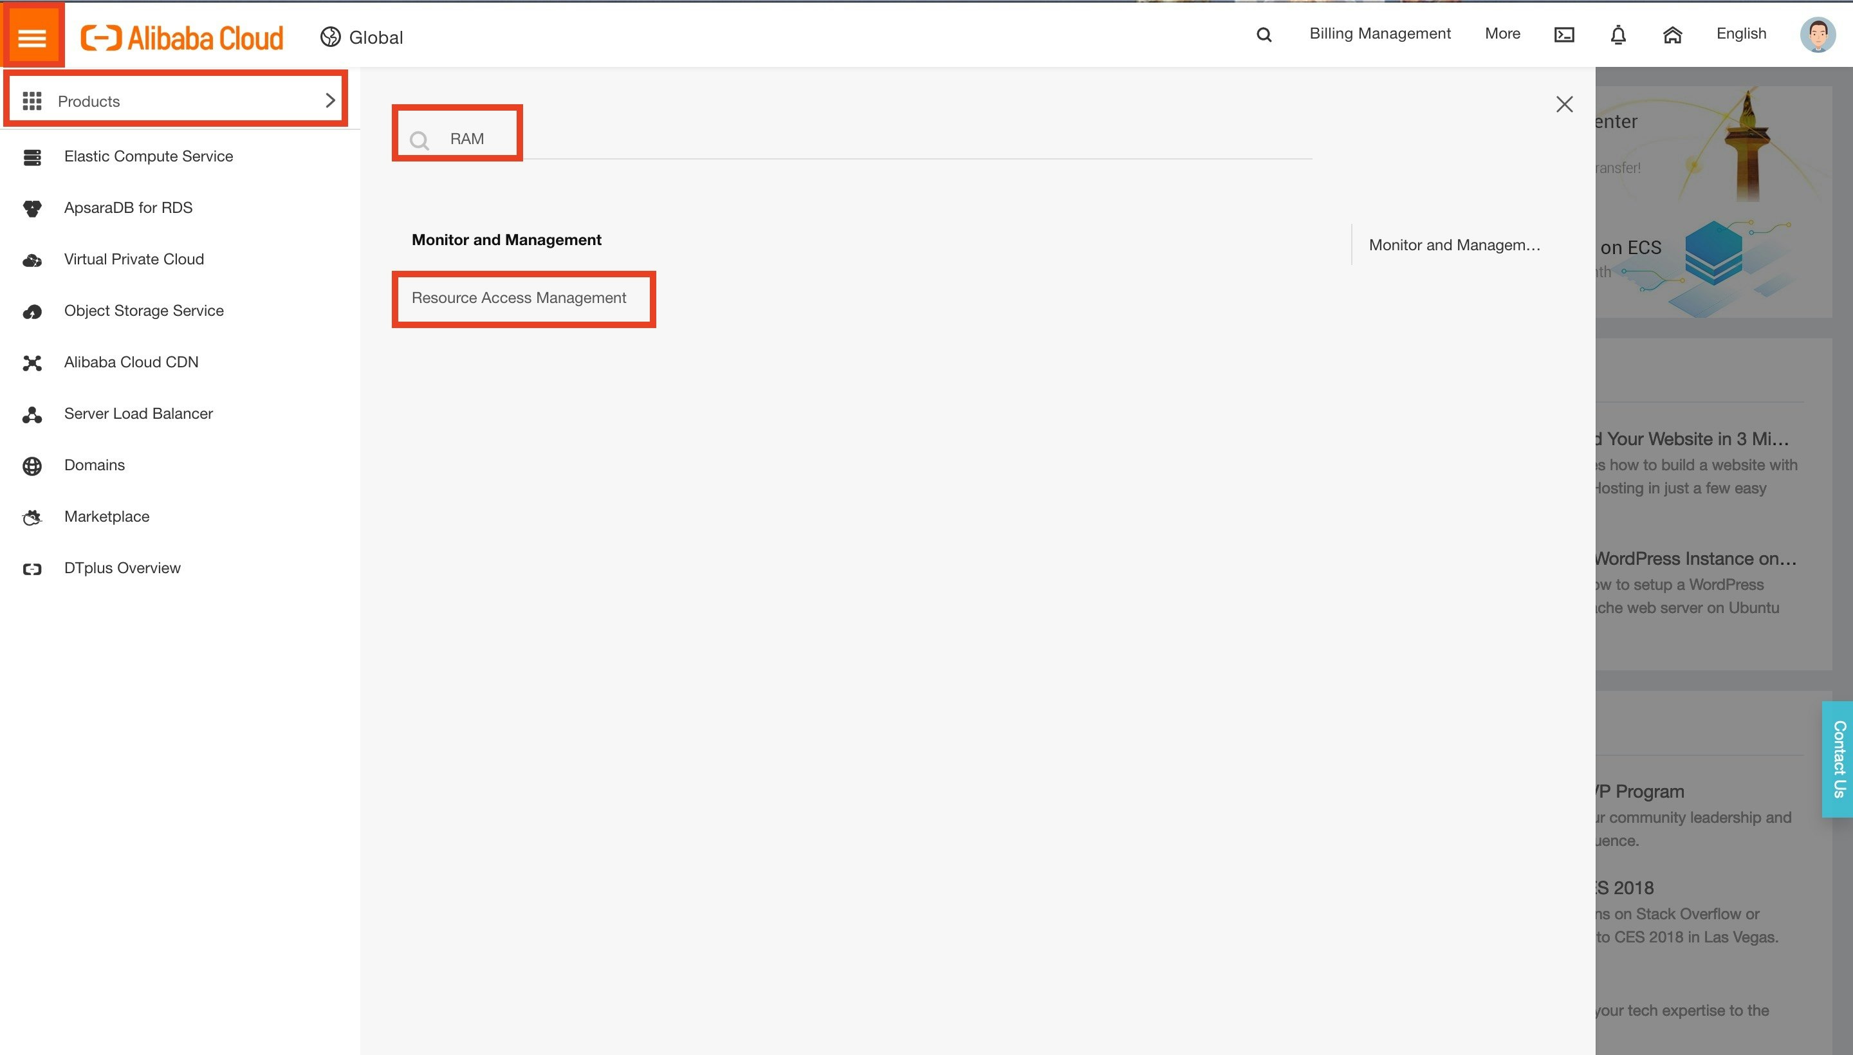Open Alibaba Cloud CDN
1853x1055 pixels.
tap(131, 362)
